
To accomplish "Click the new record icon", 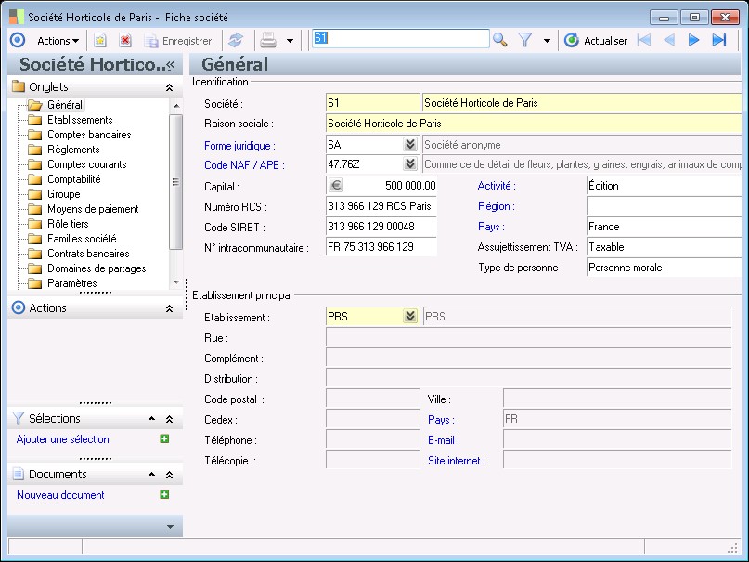I will tap(100, 40).
